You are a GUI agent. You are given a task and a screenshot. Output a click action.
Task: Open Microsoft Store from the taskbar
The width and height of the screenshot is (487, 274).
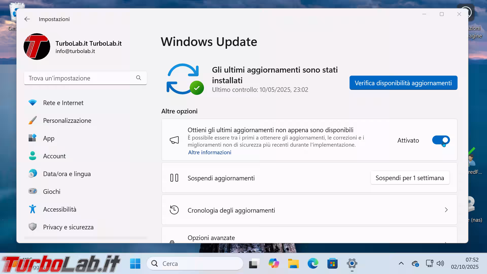(x=332, y=264)
